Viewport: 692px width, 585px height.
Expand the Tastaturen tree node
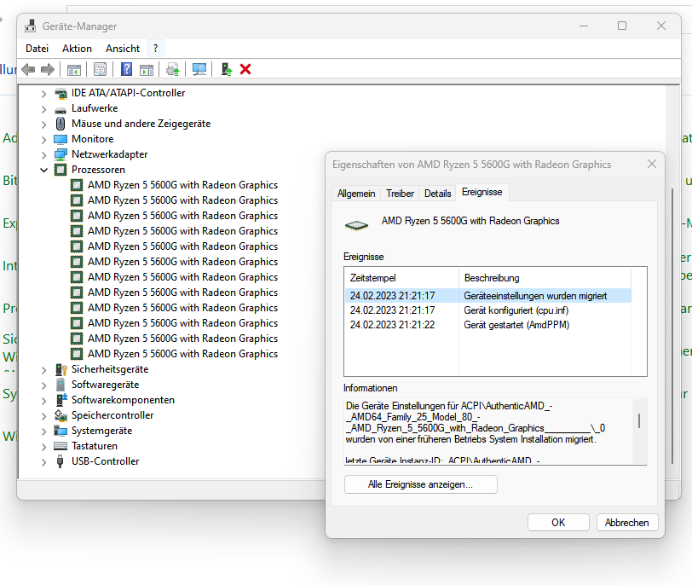[43, 447]
